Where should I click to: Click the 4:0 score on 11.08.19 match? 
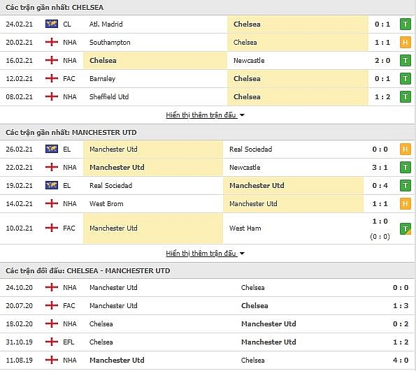click(x=401, y=360)
